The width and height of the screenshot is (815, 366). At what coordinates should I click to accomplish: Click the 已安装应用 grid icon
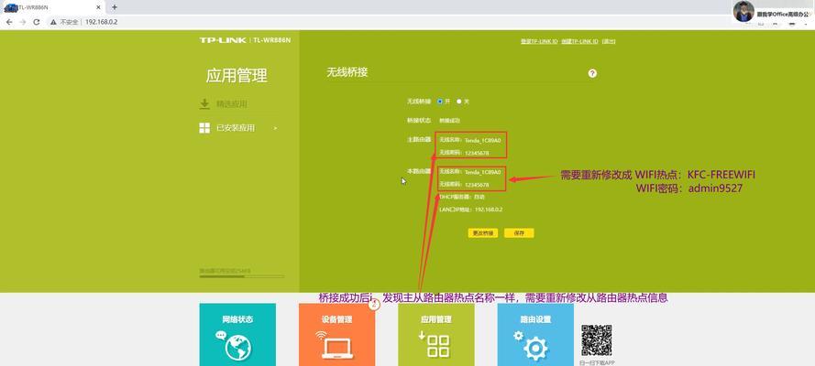(204, 128)
